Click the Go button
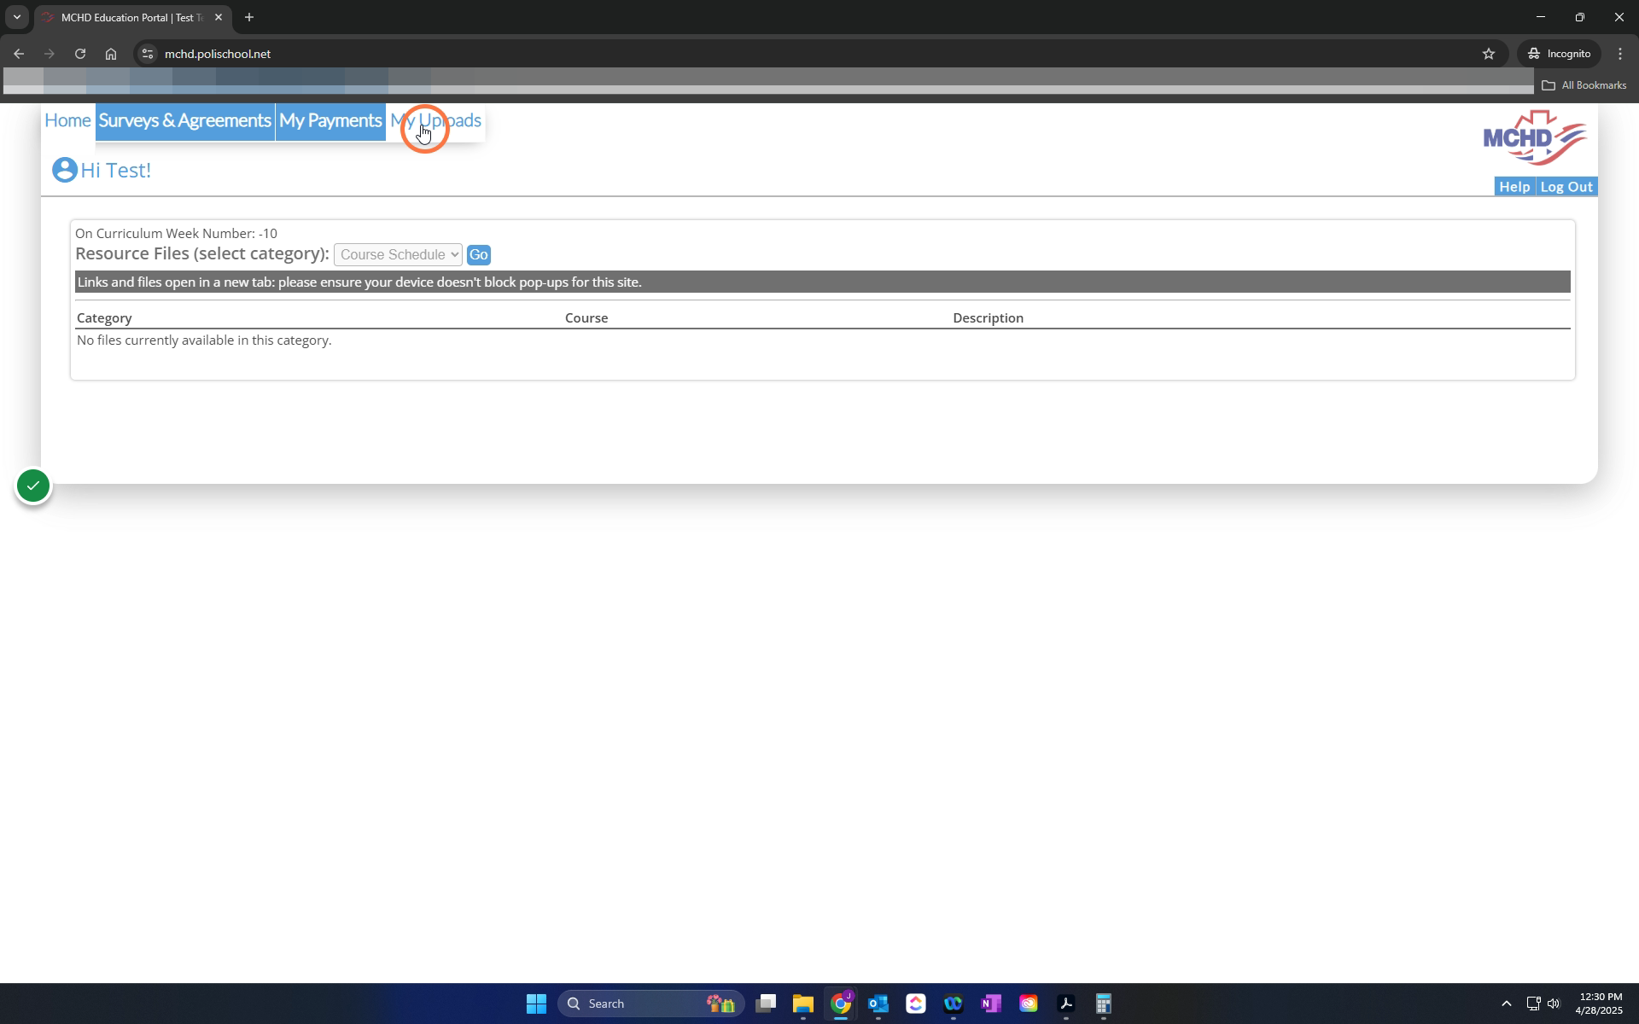The image size is (1639, 1024). click(x=478, y=254)
